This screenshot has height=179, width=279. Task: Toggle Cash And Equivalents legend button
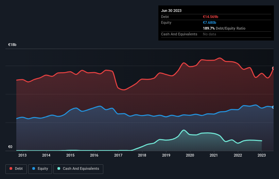tap(78, 169)
